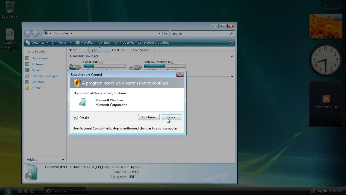Close the User Account Control dialog
The height and width of the screenshot is (195, 346).
point(180,74)
